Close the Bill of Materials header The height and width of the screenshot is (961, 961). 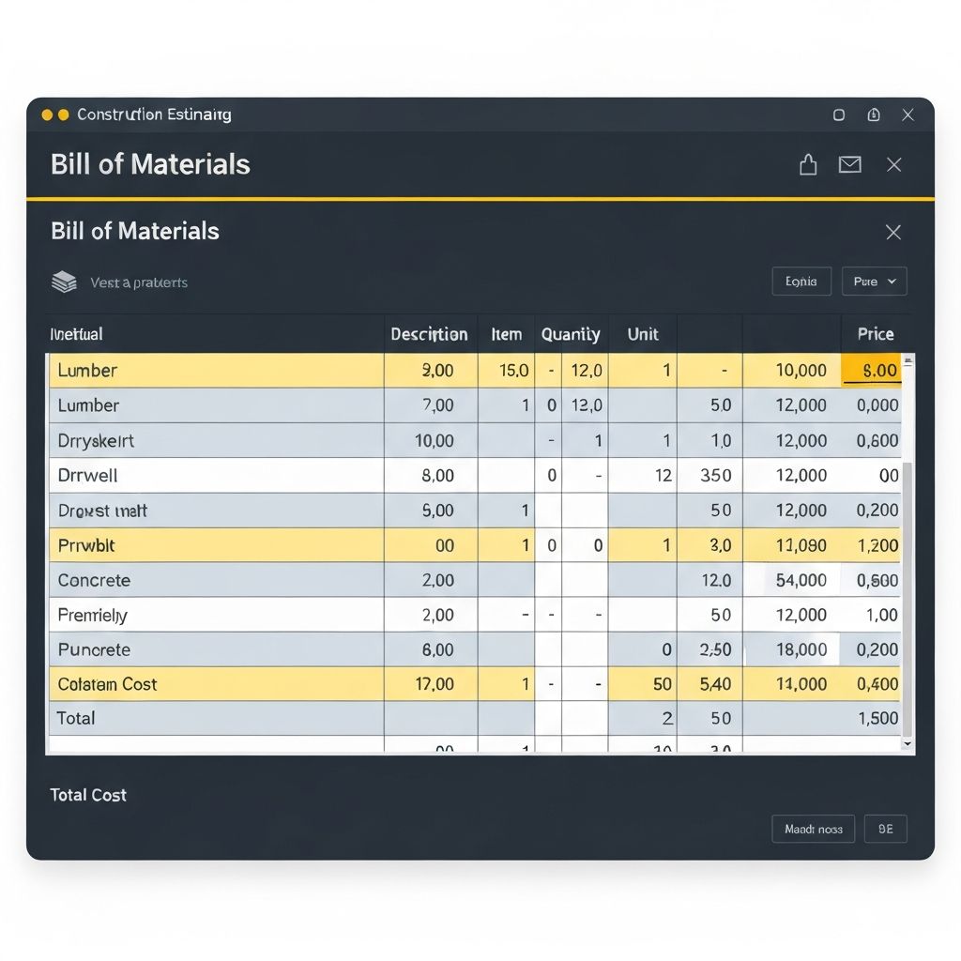point(893,165)
